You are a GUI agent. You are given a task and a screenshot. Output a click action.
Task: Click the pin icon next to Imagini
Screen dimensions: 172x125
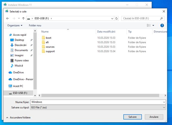coord(31,55)
